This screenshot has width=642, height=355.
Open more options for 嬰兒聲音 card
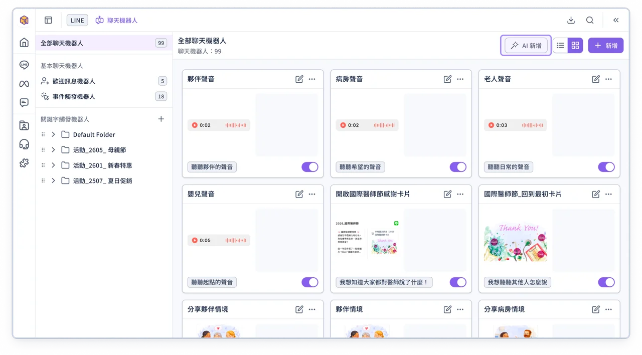coord(312,194)
